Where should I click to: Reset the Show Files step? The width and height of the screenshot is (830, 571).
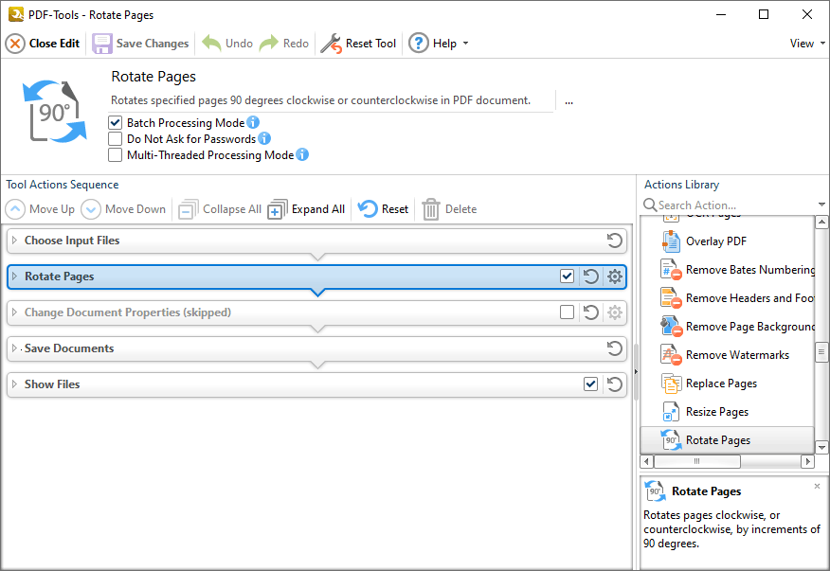pyautogui.click(x=615, y=384)
